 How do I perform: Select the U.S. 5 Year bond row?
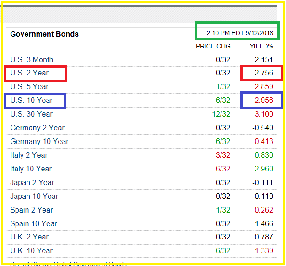point(29,86)
